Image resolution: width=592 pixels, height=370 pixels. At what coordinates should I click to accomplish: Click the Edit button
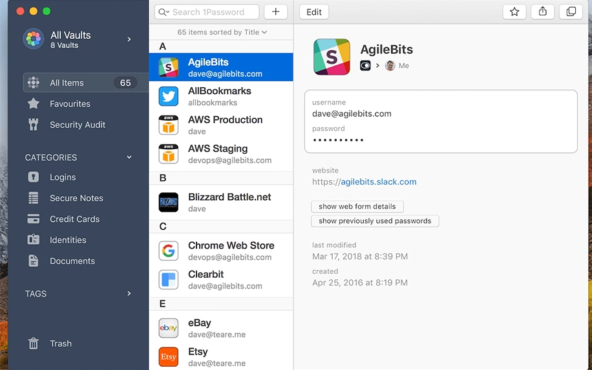(x=313, y=12)
